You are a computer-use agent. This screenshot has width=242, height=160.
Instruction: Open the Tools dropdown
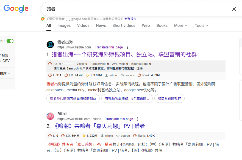pos(201,25)
